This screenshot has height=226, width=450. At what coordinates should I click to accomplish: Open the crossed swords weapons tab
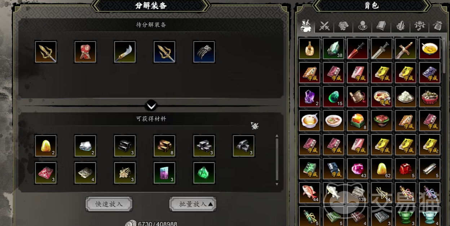click(x=325, y=26)
